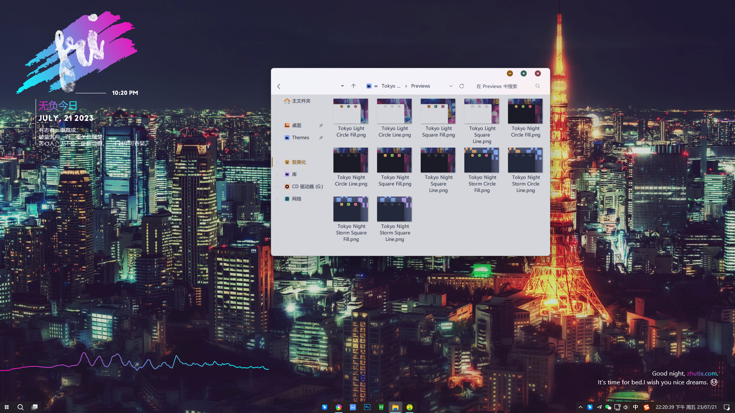Unpin Themes using its pin icon
This screenshot has height=413, width=735.
[x=321, y=138]
